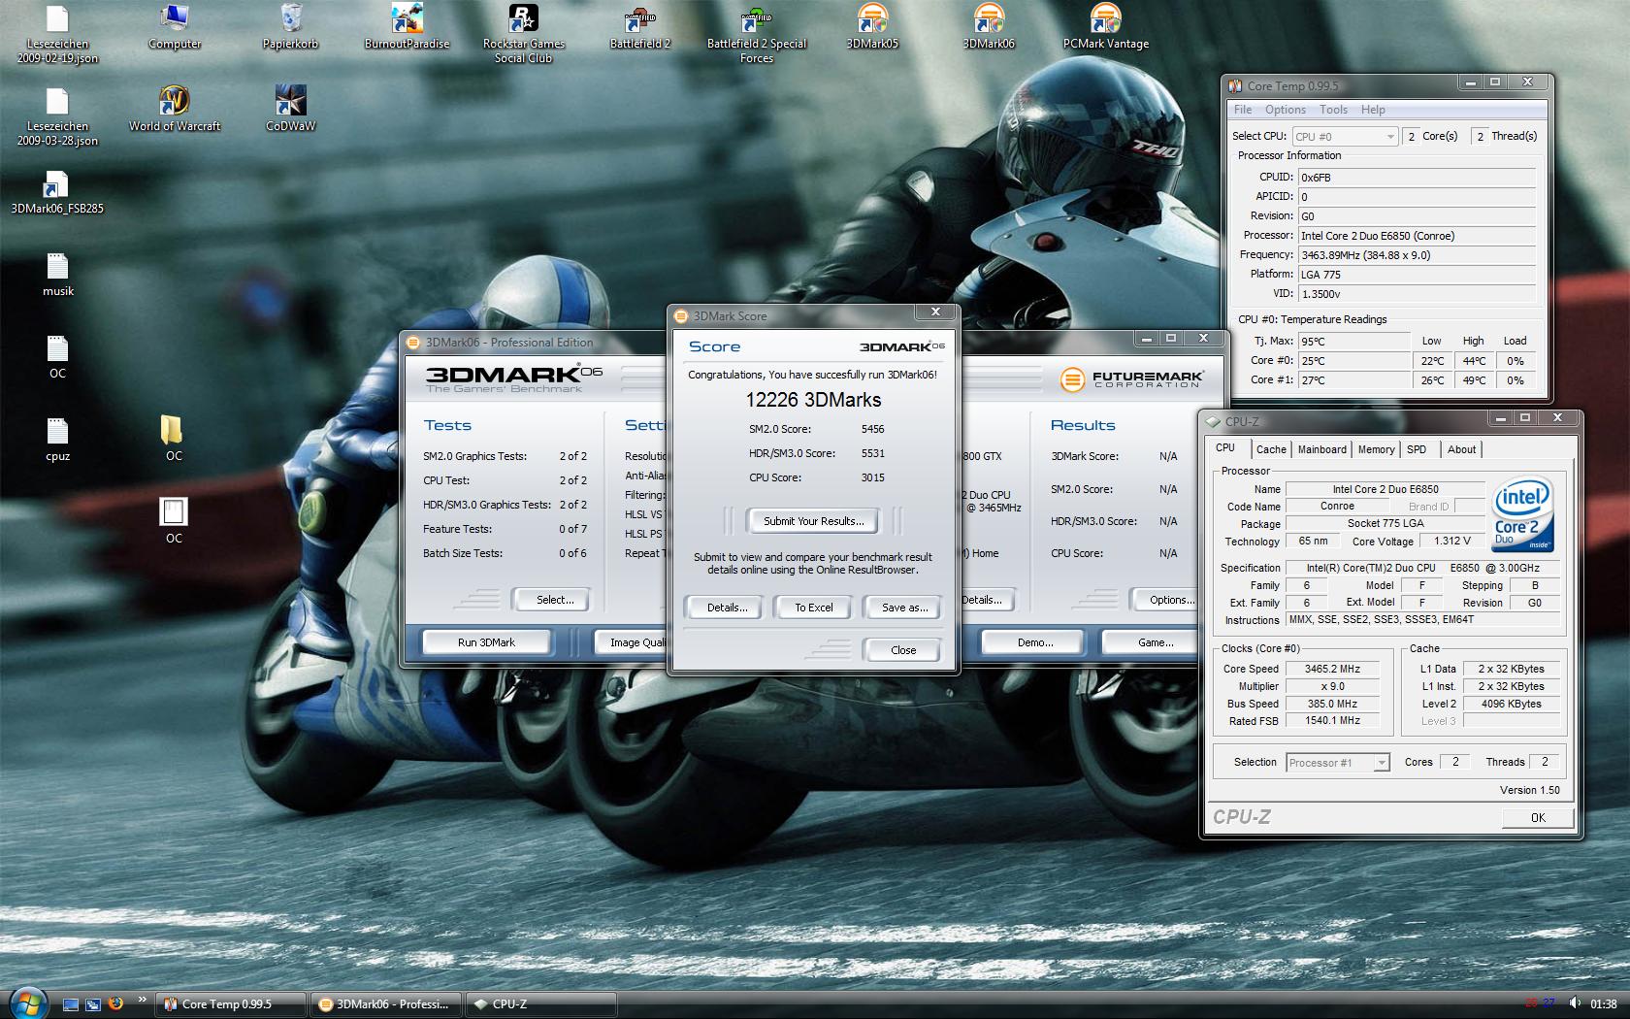Click the Submit Your Results button
This screenshot has height=1019, width=1630.
pos(812,521)
